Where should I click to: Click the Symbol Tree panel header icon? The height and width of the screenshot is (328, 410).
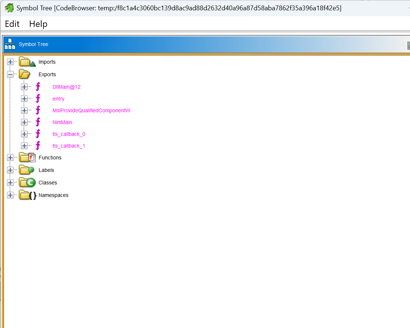coord(10,44)
